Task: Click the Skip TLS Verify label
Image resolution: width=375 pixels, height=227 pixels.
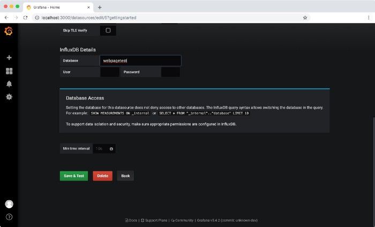Action: click(x=75, y=31)
